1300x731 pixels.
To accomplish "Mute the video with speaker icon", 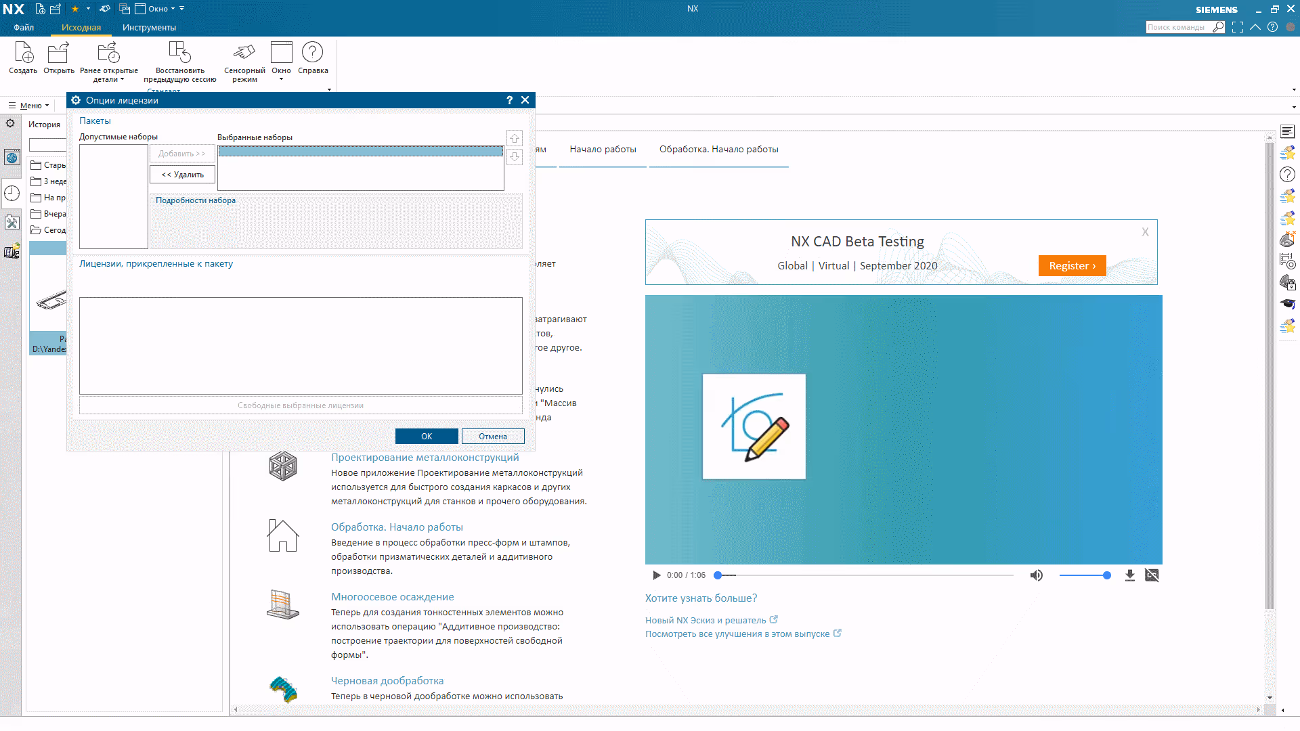I will click(1036, 575).
